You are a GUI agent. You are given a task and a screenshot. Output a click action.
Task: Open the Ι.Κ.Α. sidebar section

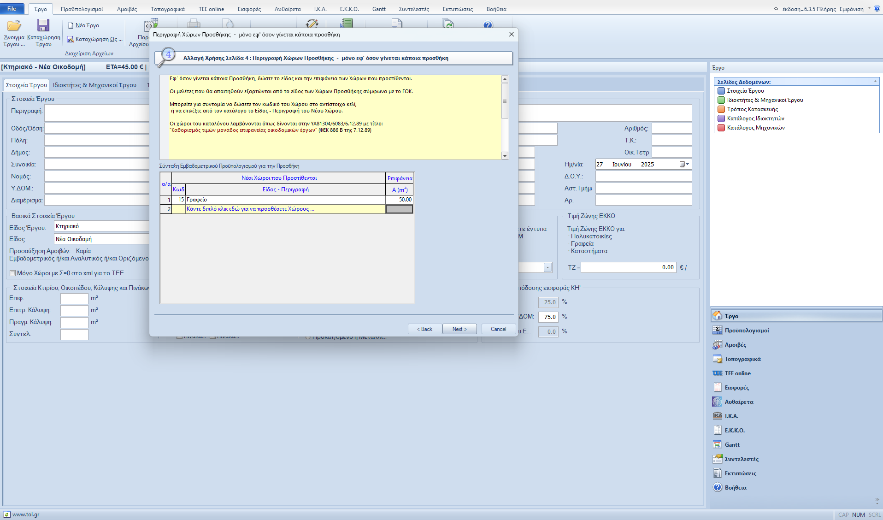(731, 416)
